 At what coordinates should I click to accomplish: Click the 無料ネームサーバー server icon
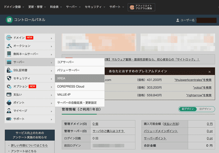[x=9, y=54]
